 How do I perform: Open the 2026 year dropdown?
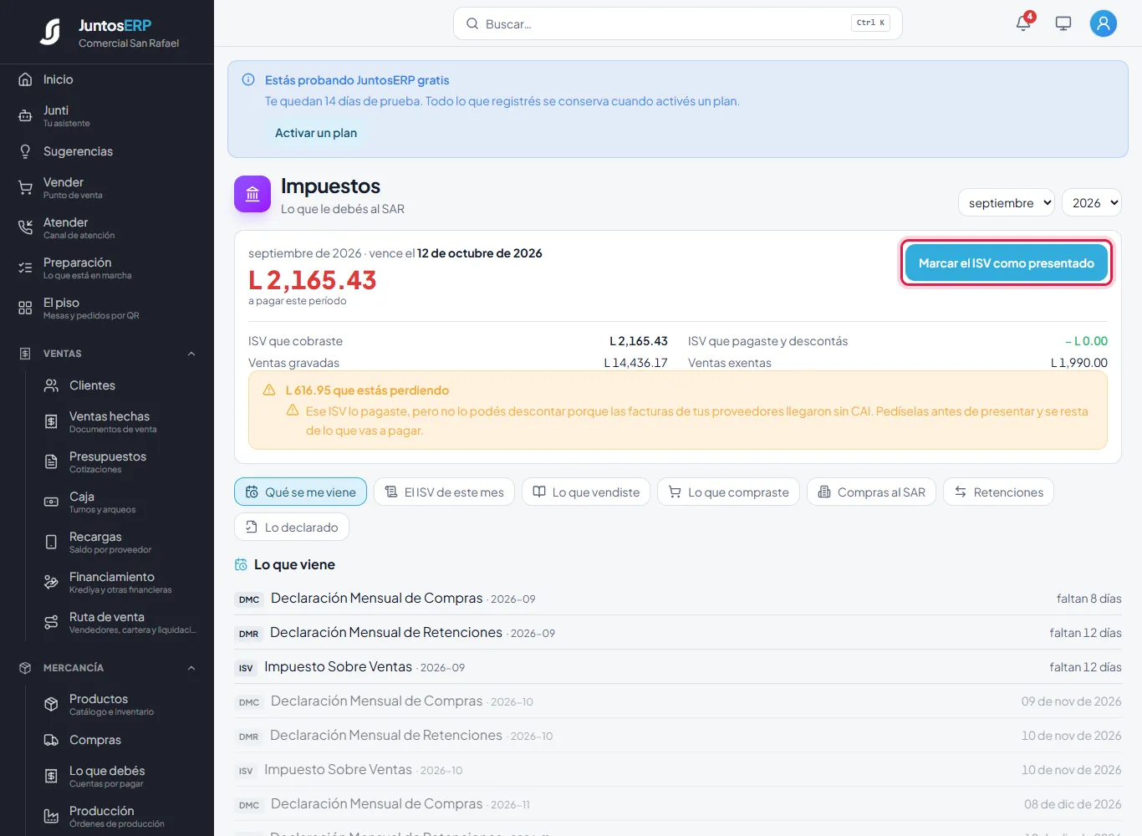click(x=1092, y=202)
